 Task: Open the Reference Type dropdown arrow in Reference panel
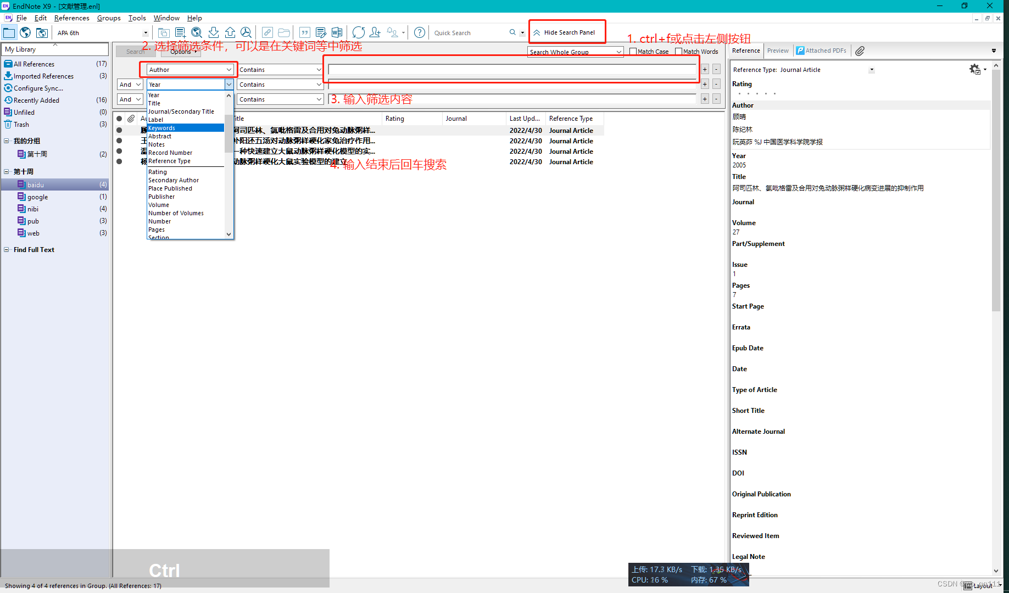[x=872, y=70]
